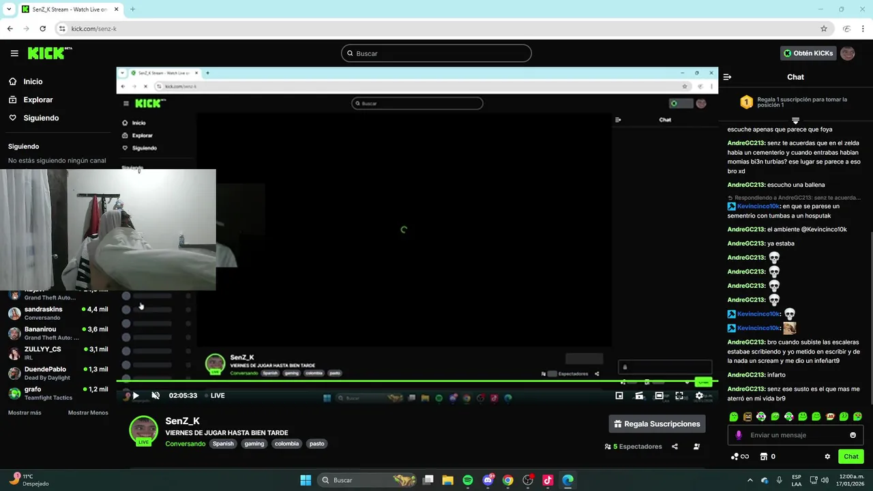Open Windows Start menu
The image size is (873, 491).
pyautogui.click(x=306, y=480)
